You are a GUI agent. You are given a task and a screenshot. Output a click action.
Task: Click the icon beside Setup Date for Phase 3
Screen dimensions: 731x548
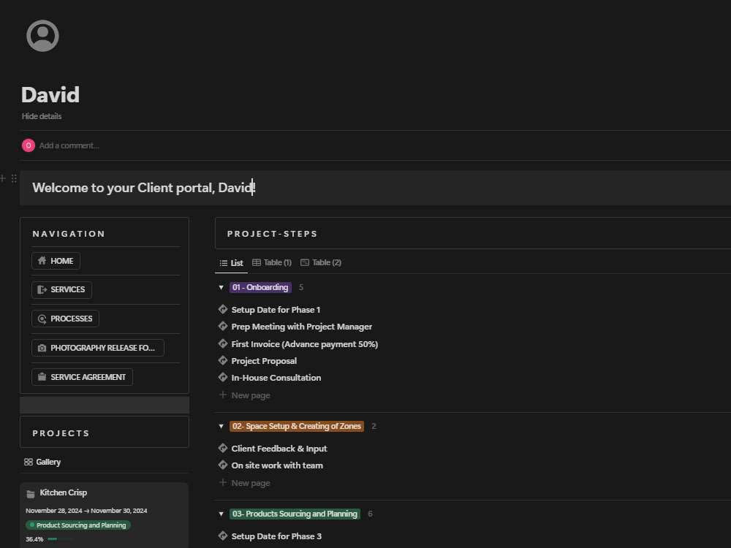(x=223, y=536)
